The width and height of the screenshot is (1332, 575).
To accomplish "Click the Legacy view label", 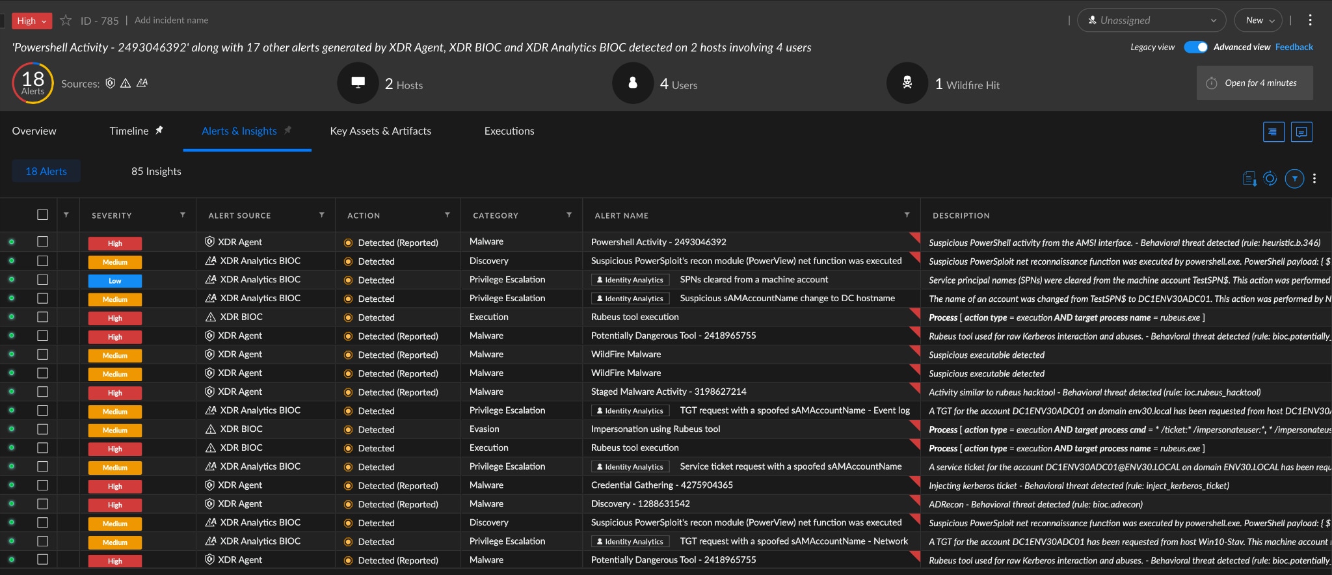I will pos(1152,47).
